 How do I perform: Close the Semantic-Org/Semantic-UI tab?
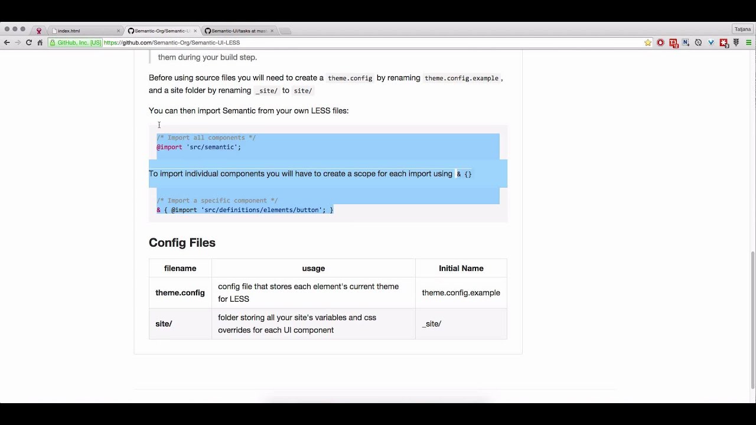pyautogui.click(x=195, y=31)
